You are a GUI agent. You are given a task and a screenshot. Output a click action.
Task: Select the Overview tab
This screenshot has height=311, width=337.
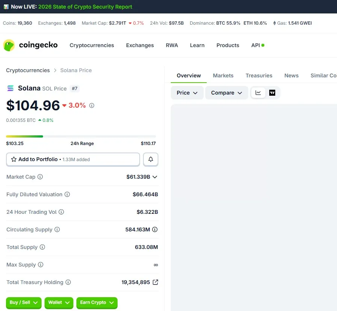pyautogui.click(x=189, y=76)
